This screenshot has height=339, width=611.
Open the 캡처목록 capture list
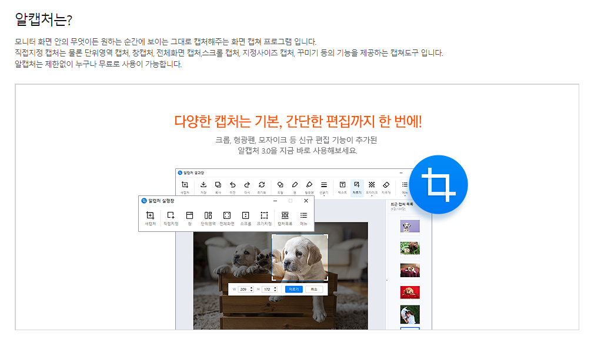[x=285, y=217]
